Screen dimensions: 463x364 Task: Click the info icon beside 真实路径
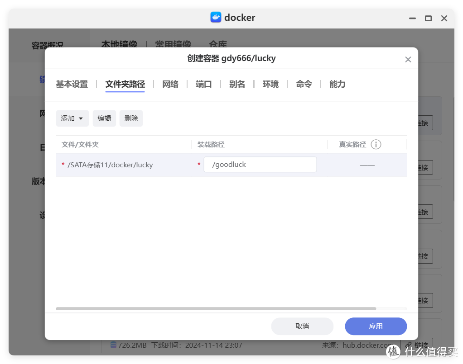tap(376, 144)
